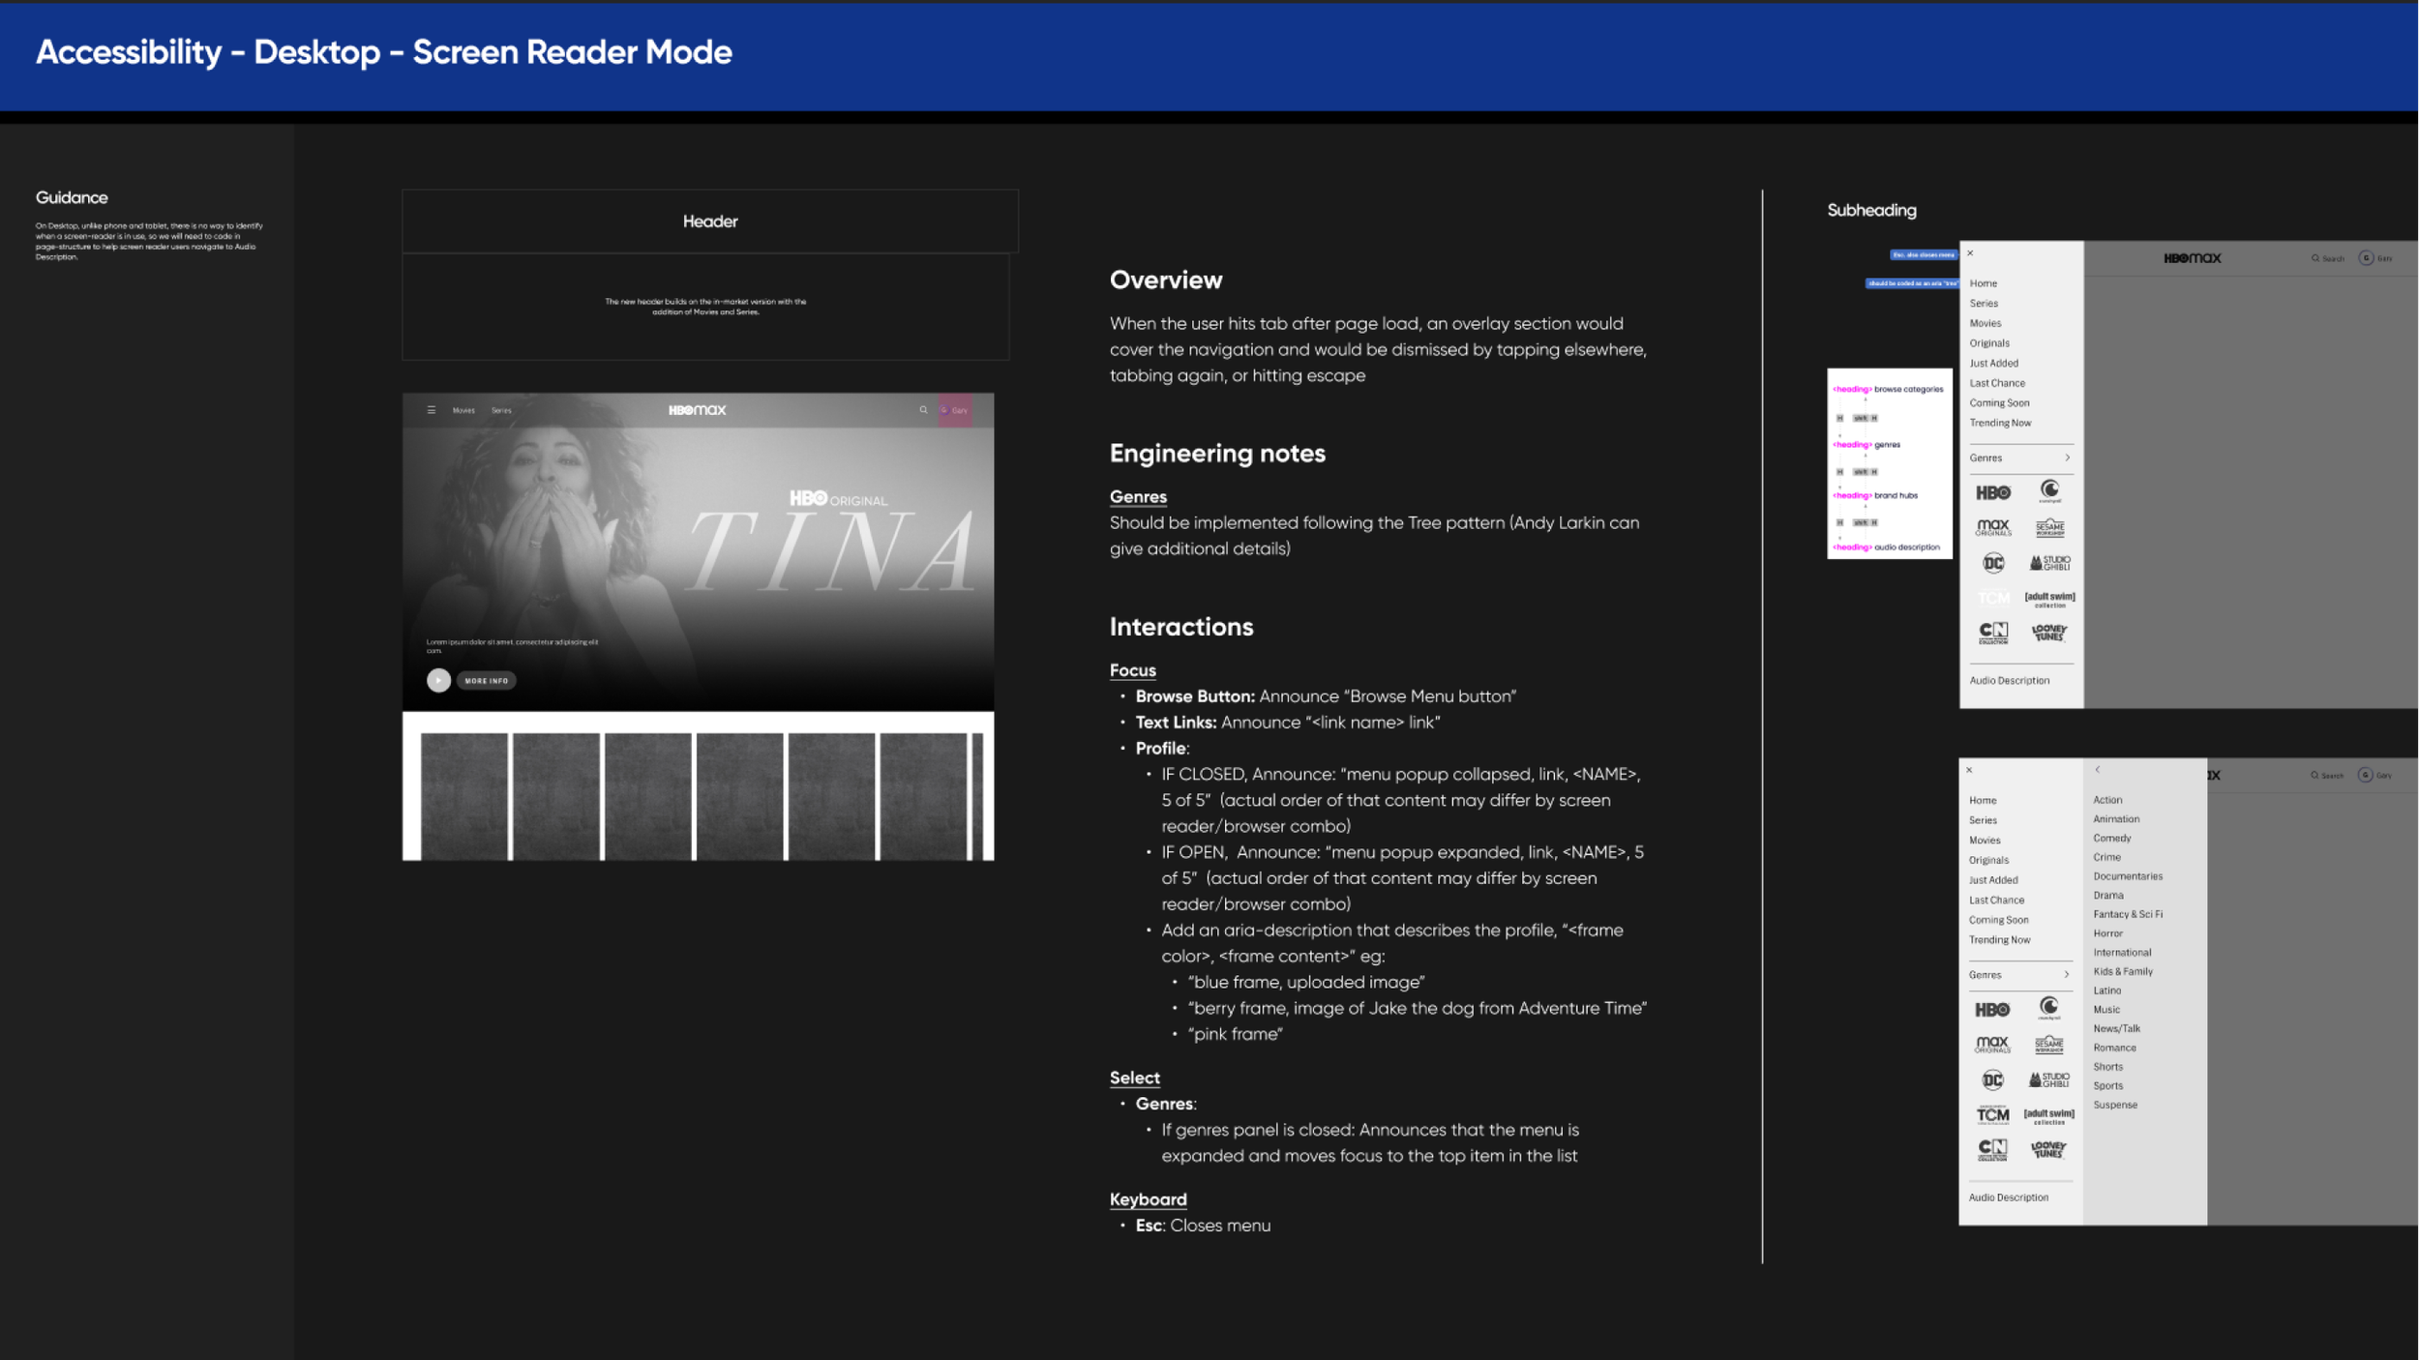This screenshot has width=2419, height=1360.
Task: Collapse genres panel with back chevron
Action: 2097,770
